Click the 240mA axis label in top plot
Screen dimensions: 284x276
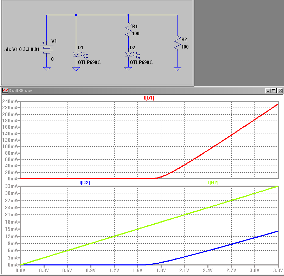coord(10,102)
